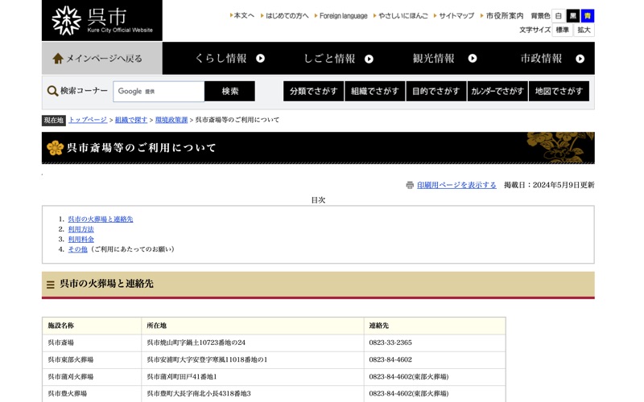Select the 分類でさがす tab
Screen dimensions: 644x402
click(313, 91)
